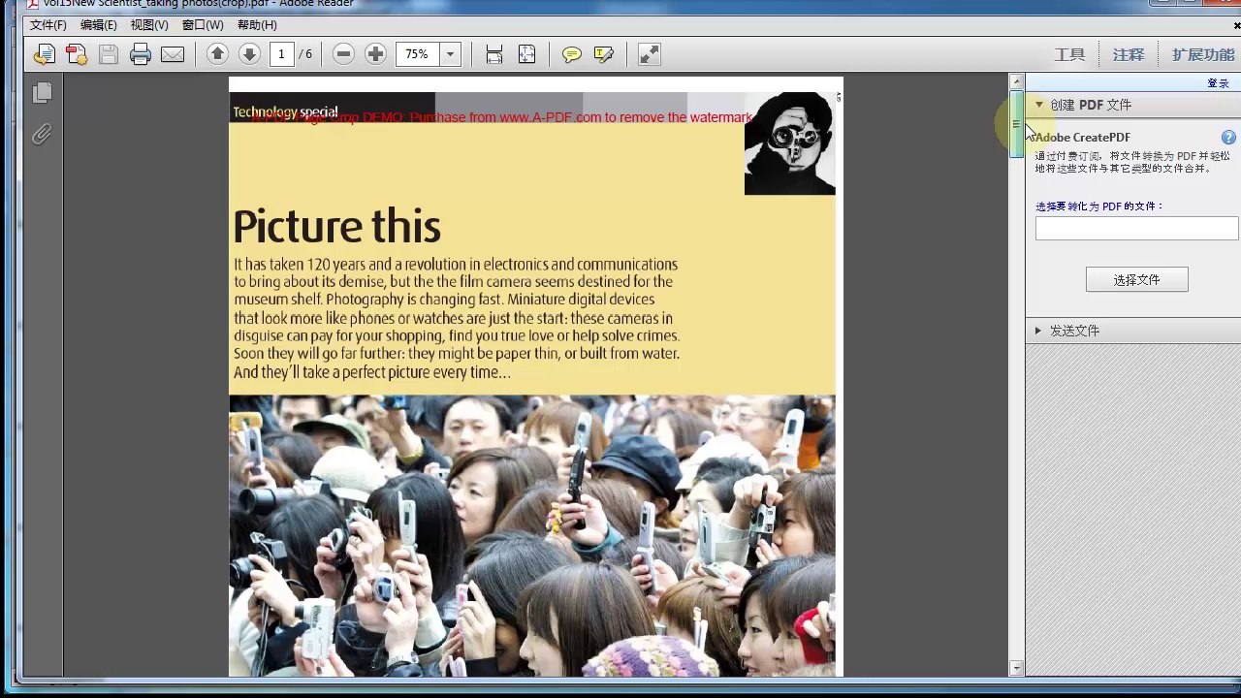This screenshot has height=698, width=1241.
Task: Switch to the 工具 pane tab
Action: tap(1069, 54)
